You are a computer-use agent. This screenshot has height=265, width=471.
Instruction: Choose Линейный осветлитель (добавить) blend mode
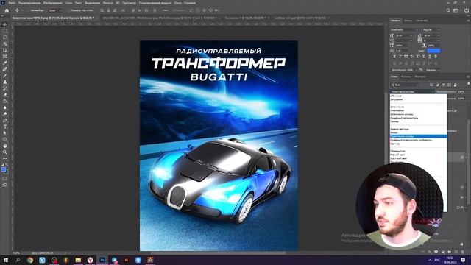pos(418,140)
